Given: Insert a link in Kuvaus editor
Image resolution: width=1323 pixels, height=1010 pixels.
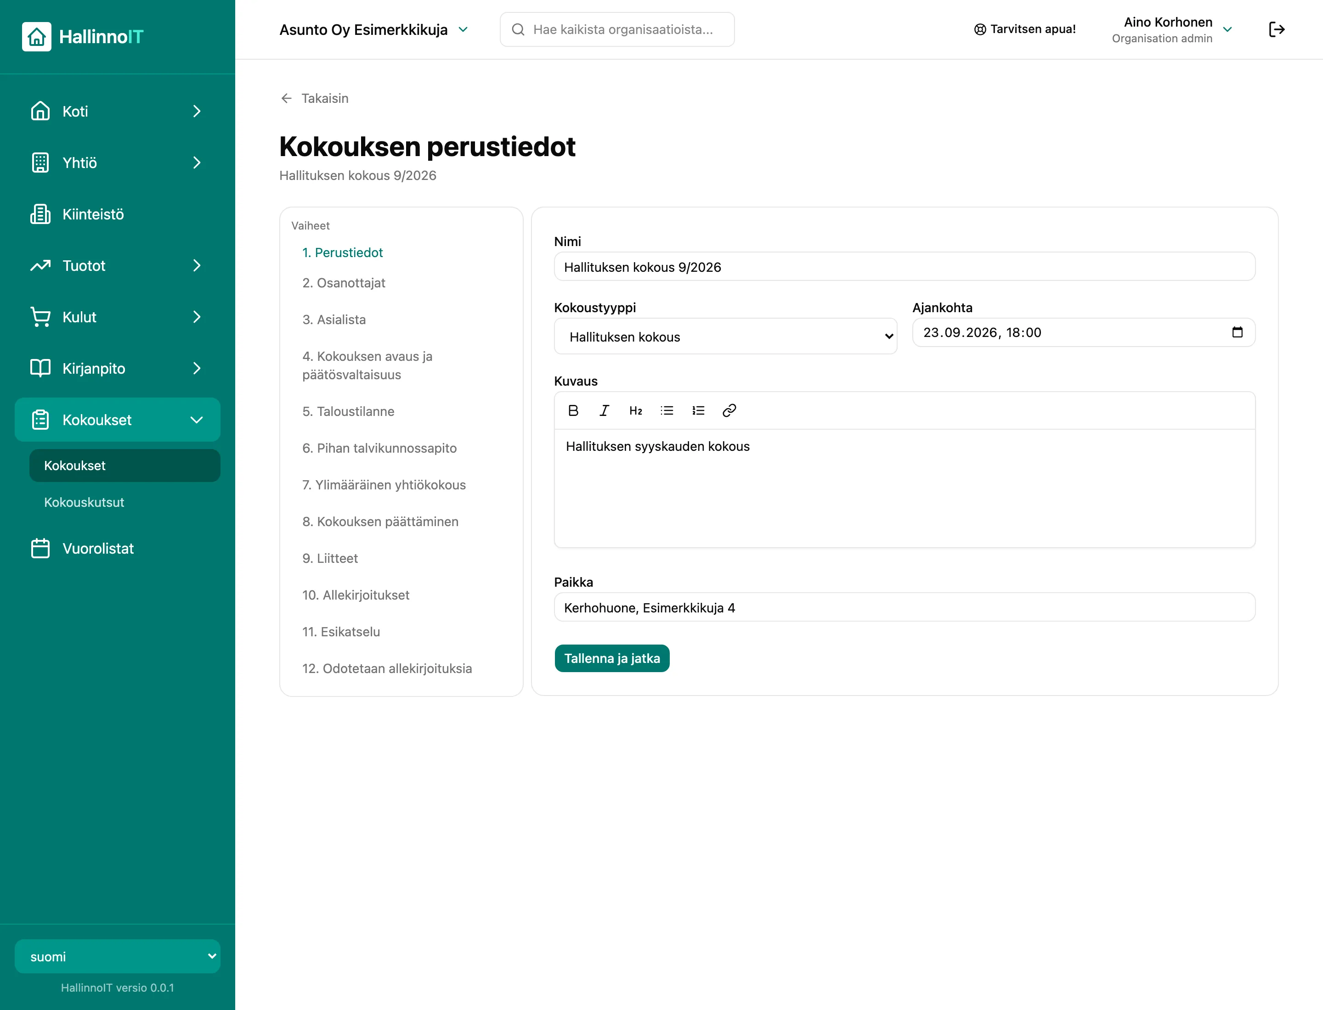Looking at the screenshot, I should (x=729, y=410).
